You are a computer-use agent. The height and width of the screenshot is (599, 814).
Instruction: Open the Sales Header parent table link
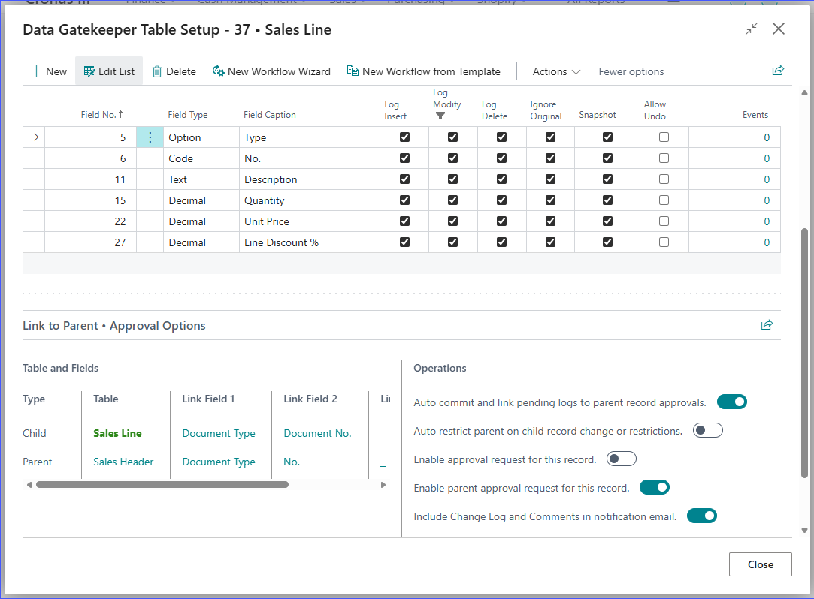click(123, 462)
